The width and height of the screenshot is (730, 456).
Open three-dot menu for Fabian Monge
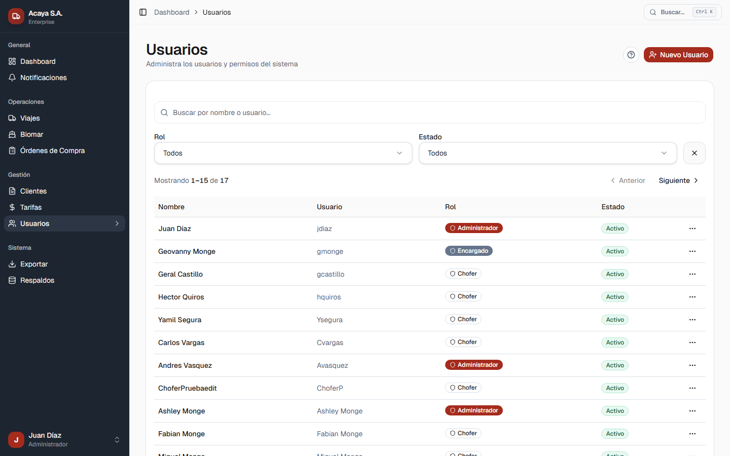coord(692,434)
